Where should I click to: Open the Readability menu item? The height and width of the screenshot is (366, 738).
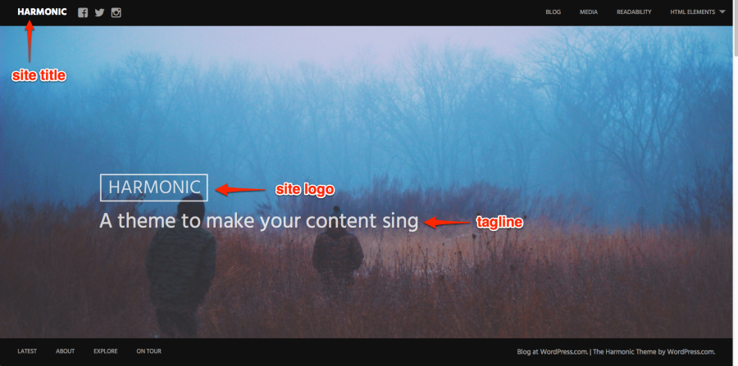point(634,12)
